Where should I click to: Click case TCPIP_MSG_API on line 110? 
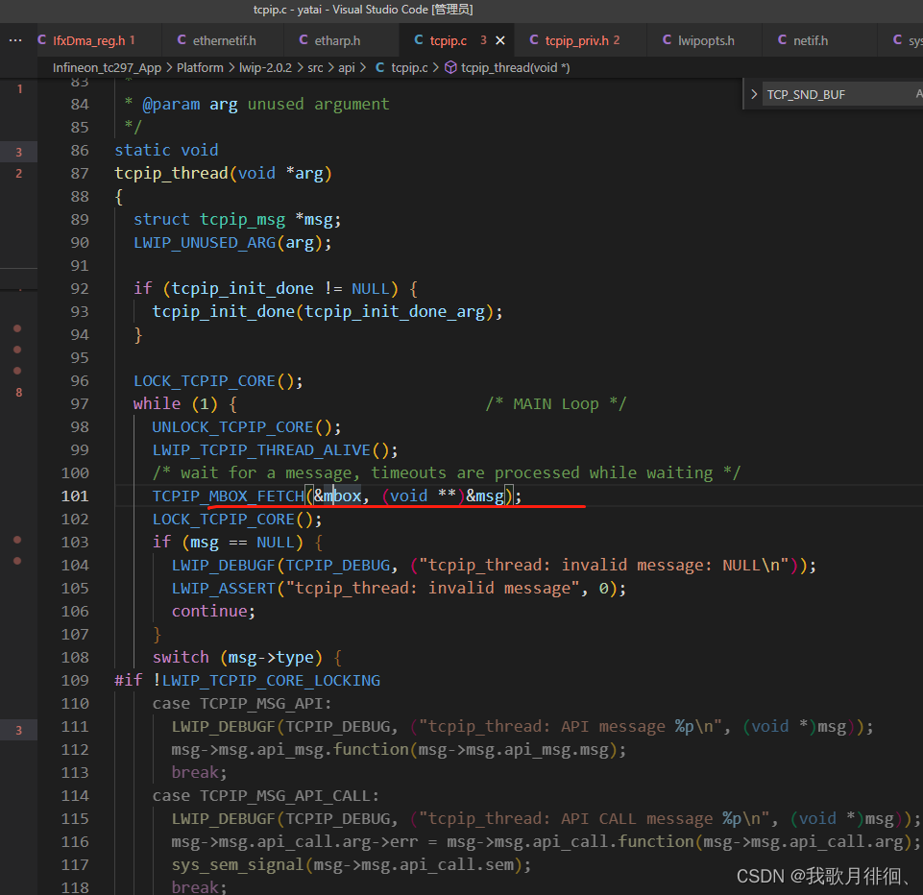click(x=242, y=704)
